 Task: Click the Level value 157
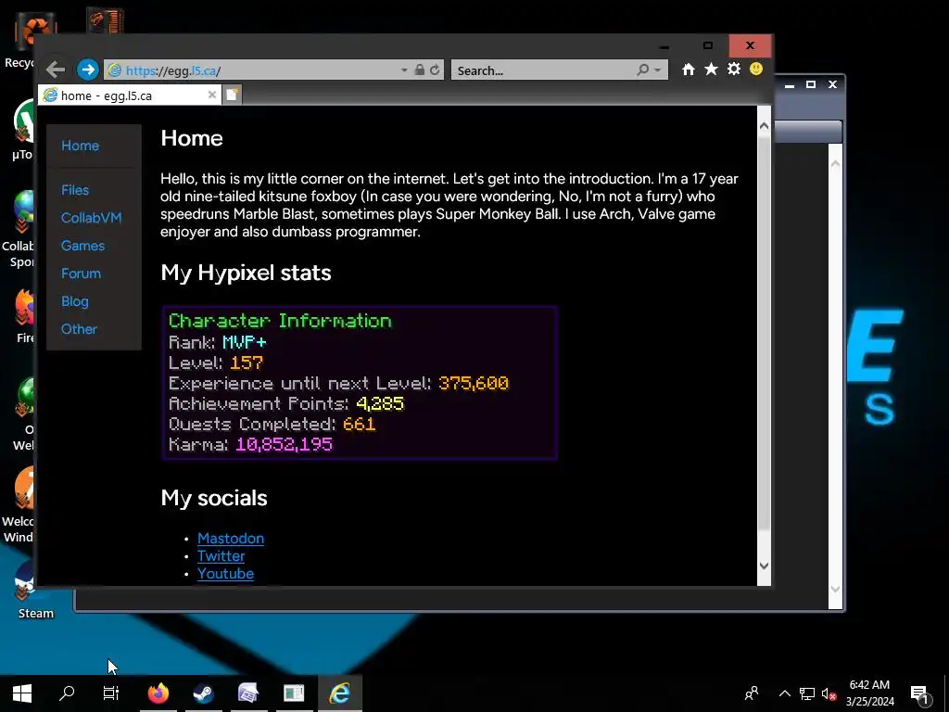click(x=247, y=362)
